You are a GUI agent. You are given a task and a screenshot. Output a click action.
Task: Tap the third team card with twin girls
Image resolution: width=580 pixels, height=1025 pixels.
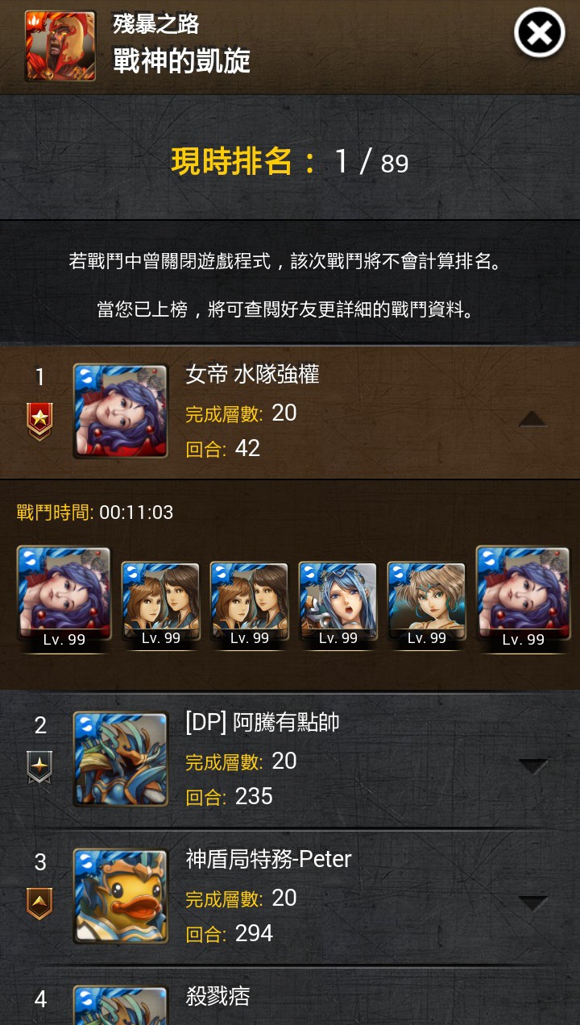pos(249,604)
